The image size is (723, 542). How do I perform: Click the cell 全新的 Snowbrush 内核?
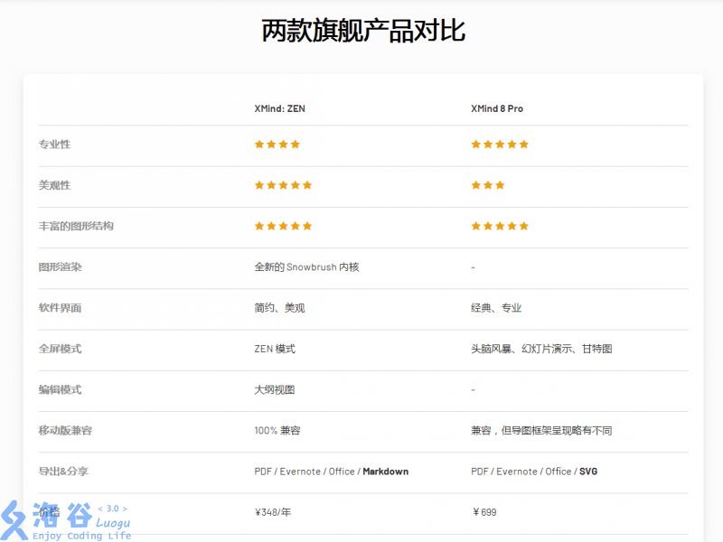(306, 266)
